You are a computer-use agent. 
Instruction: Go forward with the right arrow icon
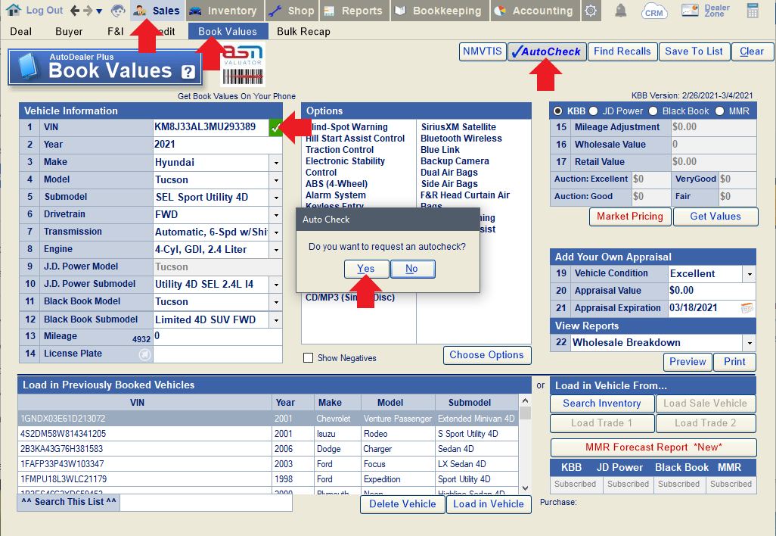pyautogui.click(x=88, y=11)
